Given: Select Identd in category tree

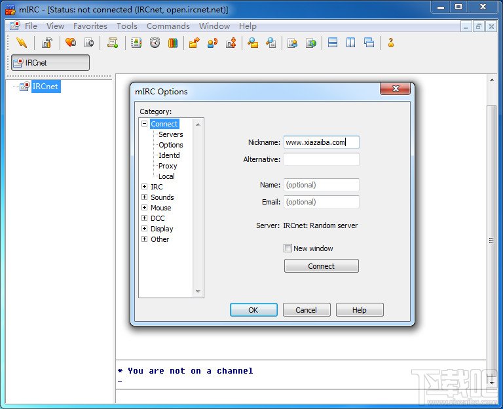Looking at the screenshot, I should [x=169, y=155].
